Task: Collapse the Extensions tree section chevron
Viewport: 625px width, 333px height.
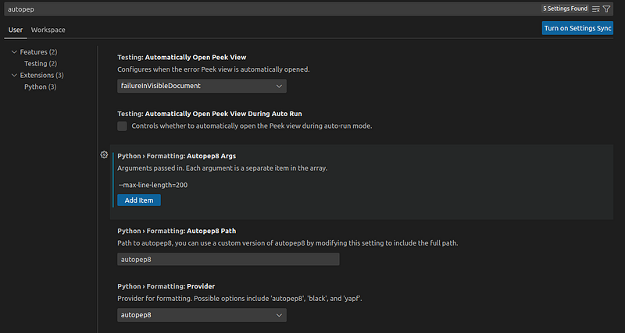Action: pyautogui.click(x=15, y=75)
